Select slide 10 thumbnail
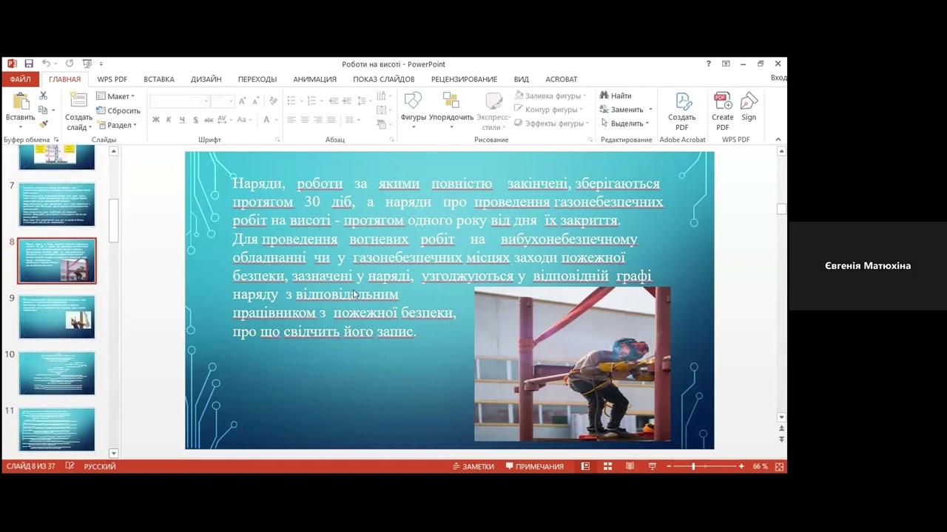Screen dimensions: 947x532 click(57, 373)
